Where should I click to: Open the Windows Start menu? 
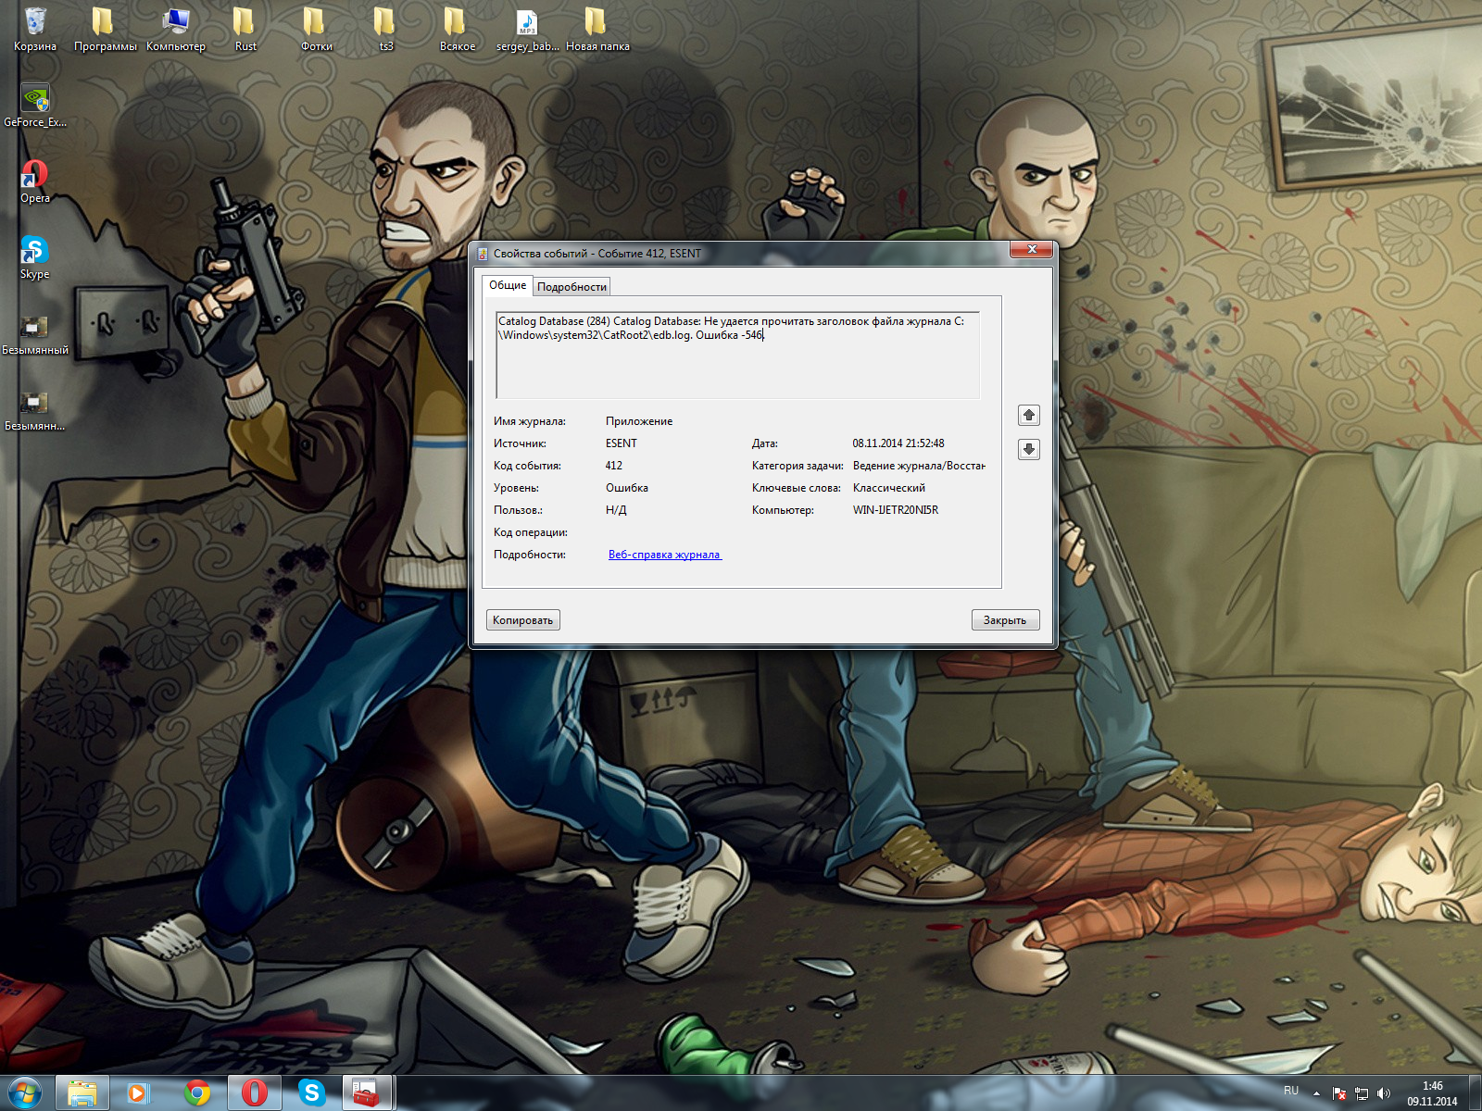pyautogui.click(x=25, y=1093)
